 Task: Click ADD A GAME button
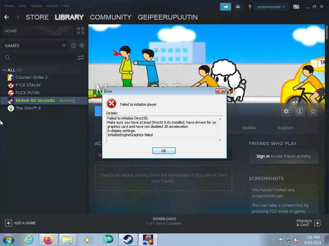[x=21, y=223]
